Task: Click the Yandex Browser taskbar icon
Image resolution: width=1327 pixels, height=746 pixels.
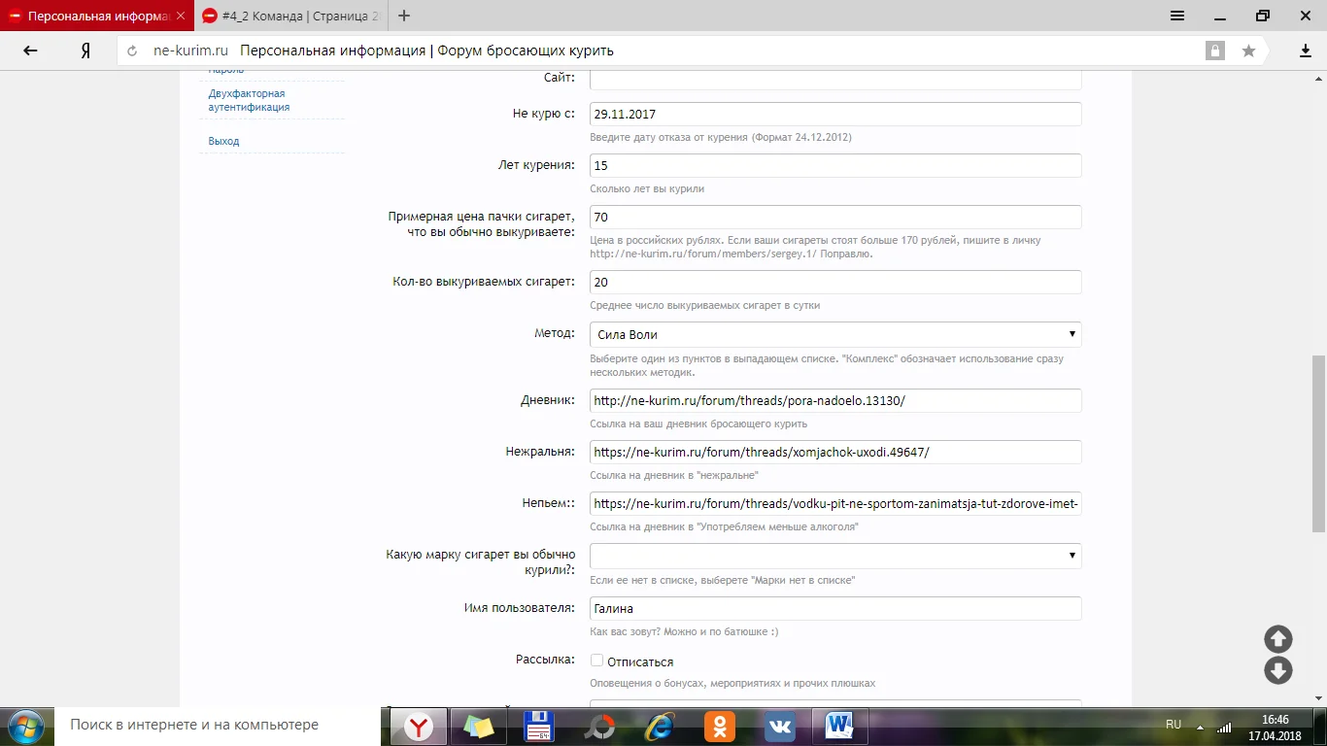Action: [419, 726]
